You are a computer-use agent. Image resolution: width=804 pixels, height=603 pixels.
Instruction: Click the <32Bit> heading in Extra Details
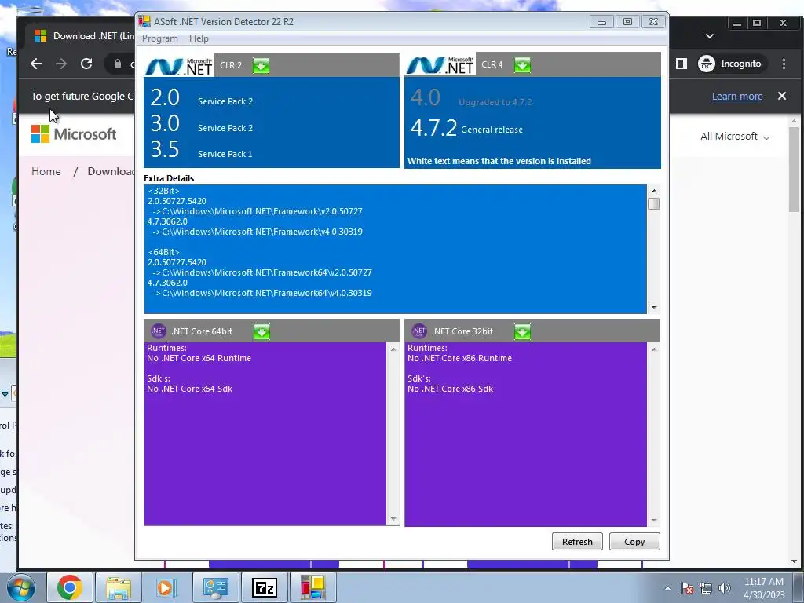pyautogui.click(x=163, y=191)
